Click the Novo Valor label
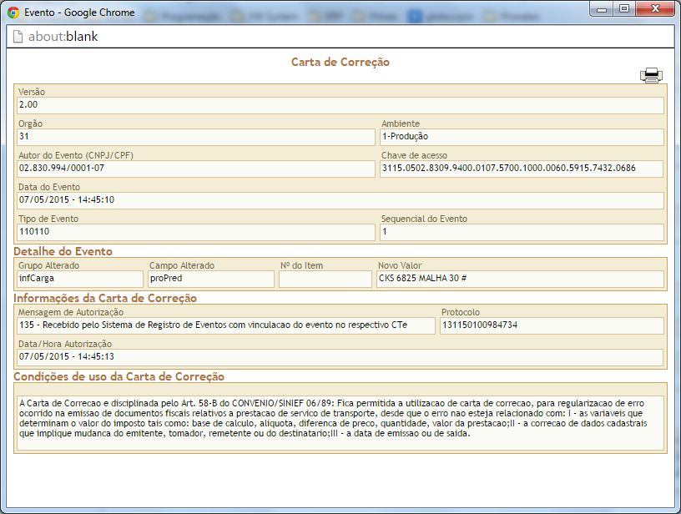 click(400, 265)
